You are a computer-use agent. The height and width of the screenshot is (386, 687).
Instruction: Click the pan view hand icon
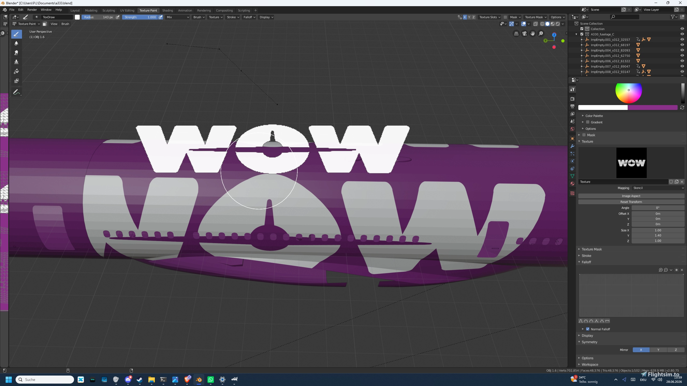click(533, 34)
